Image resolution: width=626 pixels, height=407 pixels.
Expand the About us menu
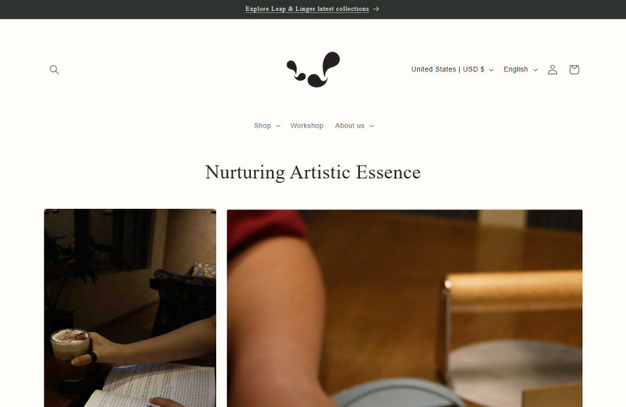point(354,126)
